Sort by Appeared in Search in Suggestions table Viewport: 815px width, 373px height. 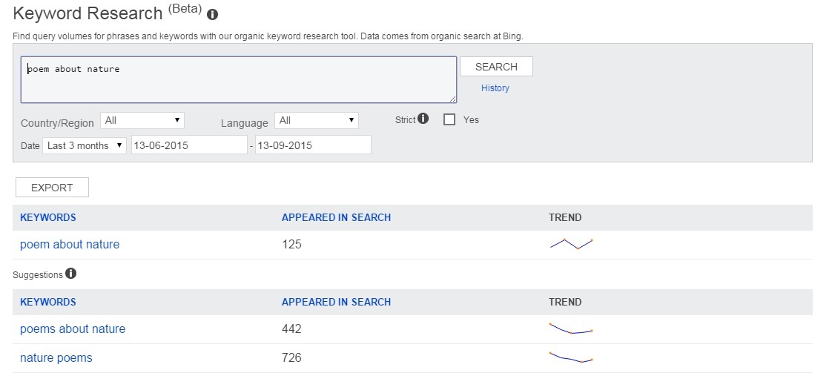pos(336,302)
